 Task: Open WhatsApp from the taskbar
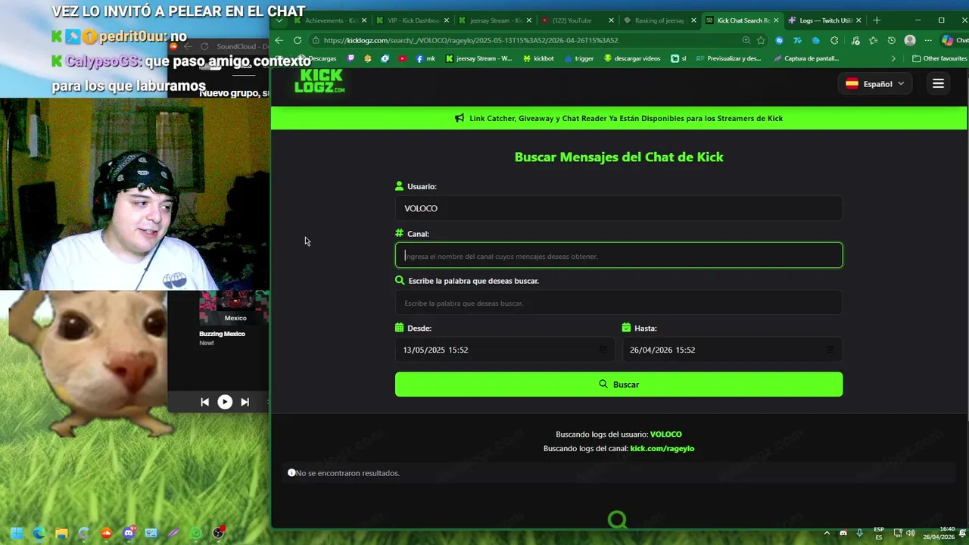click(196, 533)
